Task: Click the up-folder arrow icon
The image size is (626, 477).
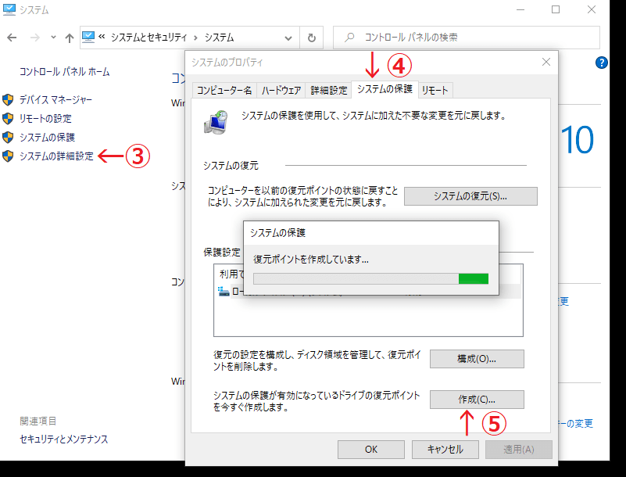Action: tap(70, 38)
